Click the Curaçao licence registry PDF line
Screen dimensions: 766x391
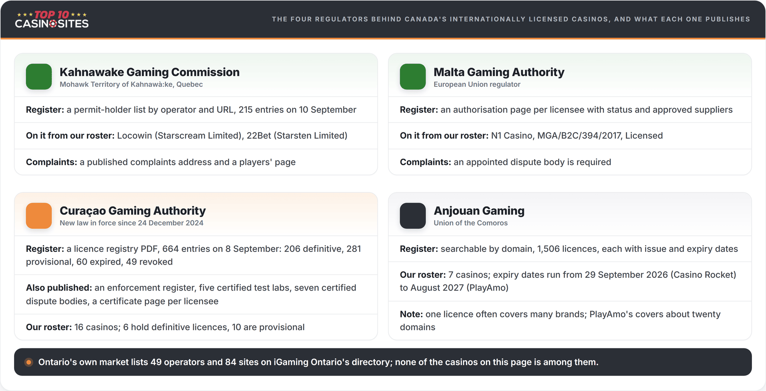tap(194, 255)
